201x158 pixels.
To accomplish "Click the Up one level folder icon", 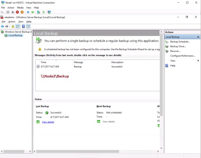I will (13, 27).
